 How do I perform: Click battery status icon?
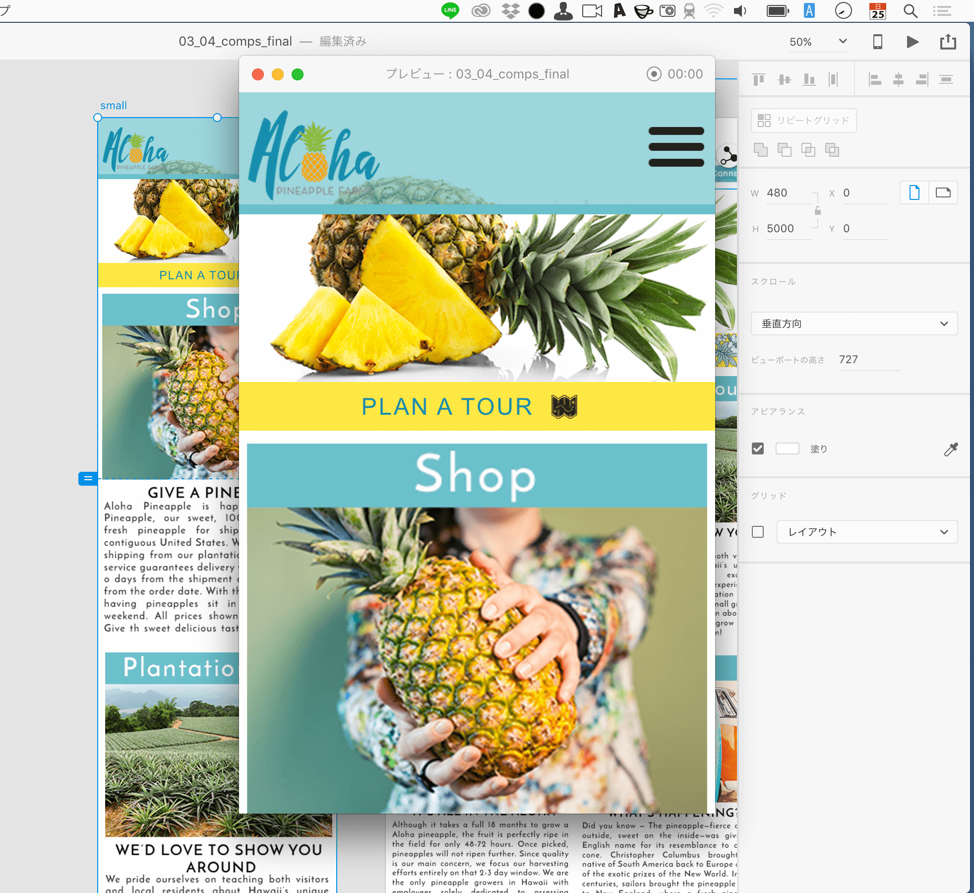[778, 11]
